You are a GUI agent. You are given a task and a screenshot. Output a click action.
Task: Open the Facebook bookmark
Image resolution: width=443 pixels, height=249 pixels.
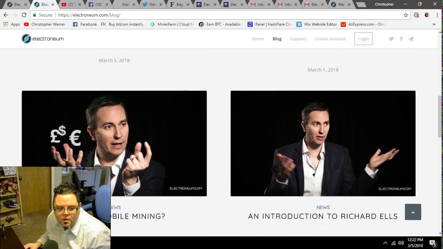click(85, 24)
